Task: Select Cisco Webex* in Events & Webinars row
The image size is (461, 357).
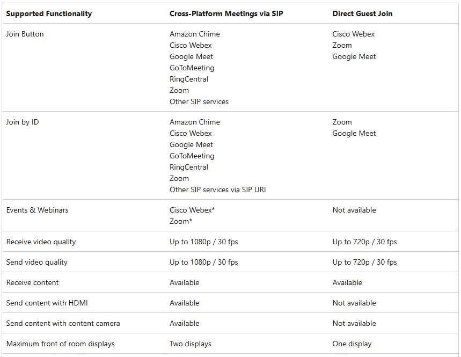Action: point(192,210)
